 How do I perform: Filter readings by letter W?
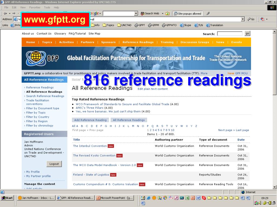click(182, 126)
